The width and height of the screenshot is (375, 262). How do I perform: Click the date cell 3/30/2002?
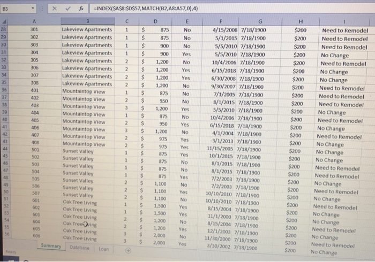tap(218, 246)
